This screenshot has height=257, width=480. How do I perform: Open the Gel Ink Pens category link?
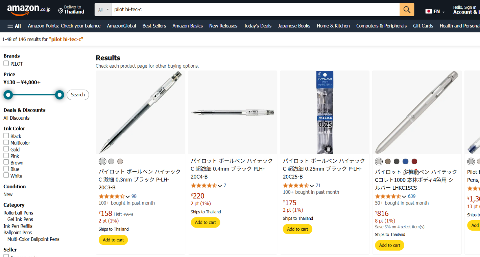[x=20, y=219]
